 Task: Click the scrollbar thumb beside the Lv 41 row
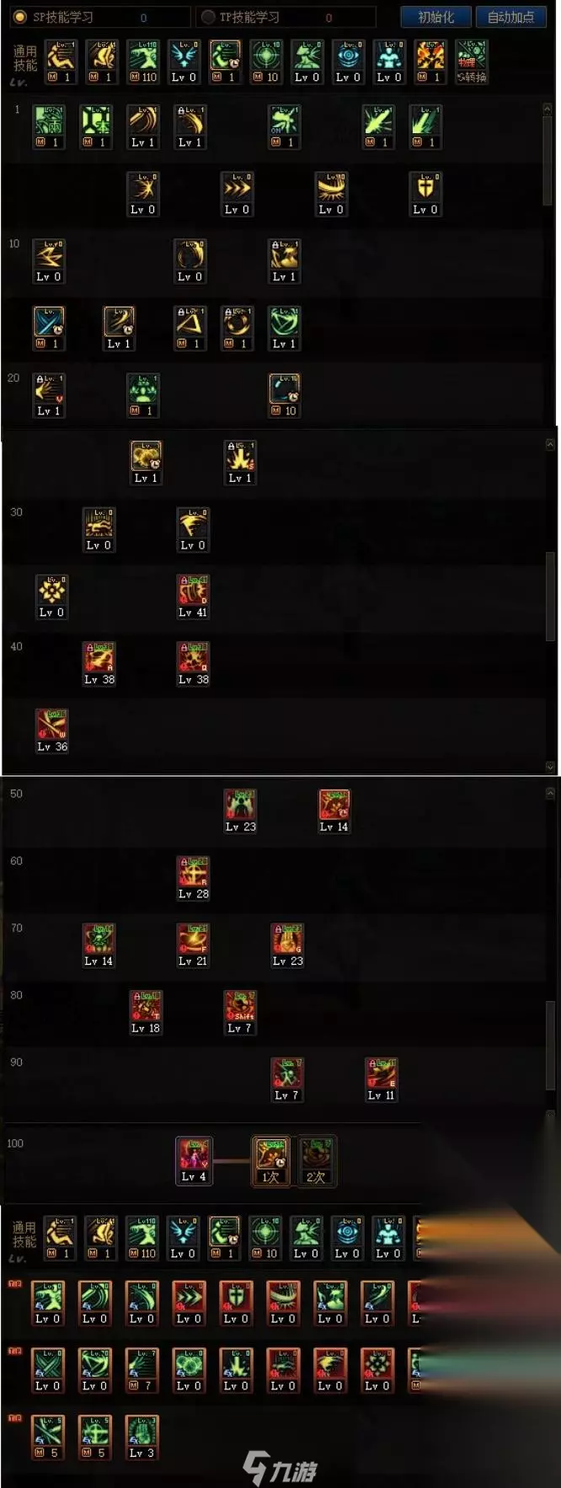pos(550,597)
